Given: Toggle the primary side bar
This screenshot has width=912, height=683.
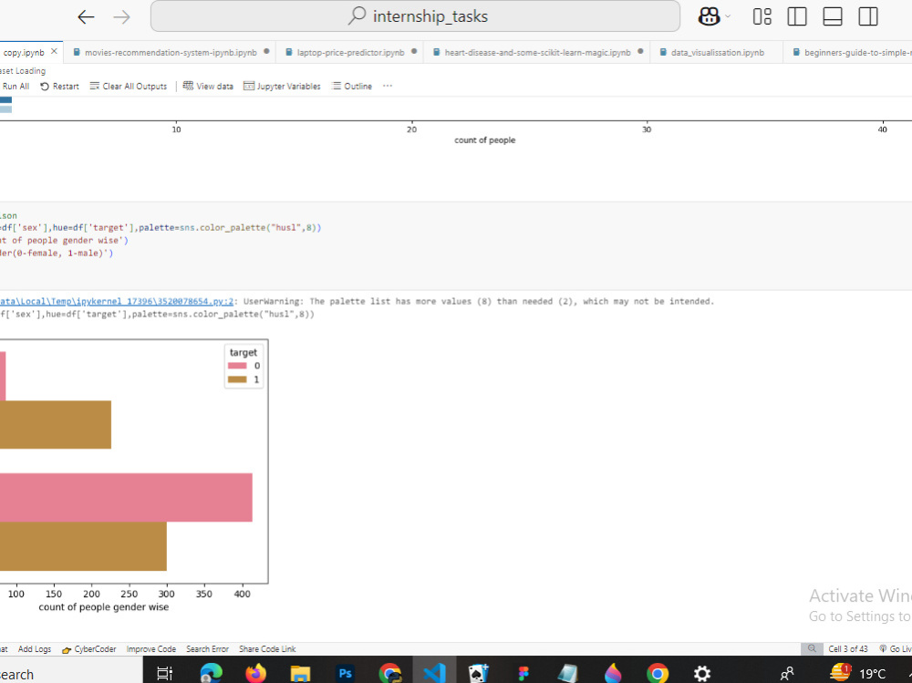Looking at the screenshot, I should 797,16.
